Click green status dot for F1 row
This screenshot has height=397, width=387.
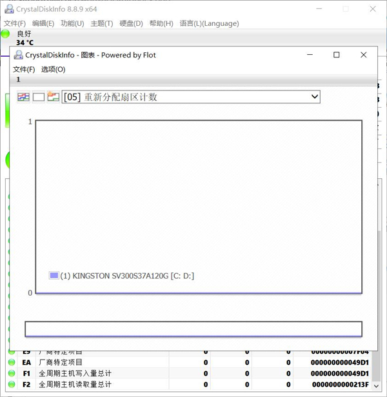pos(12,373)
